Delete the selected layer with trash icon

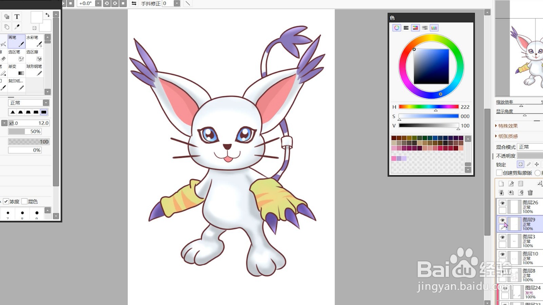click(530, 192)
